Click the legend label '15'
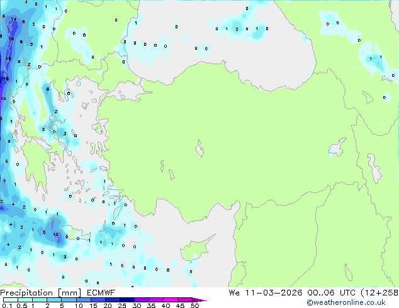 (93, 305)
